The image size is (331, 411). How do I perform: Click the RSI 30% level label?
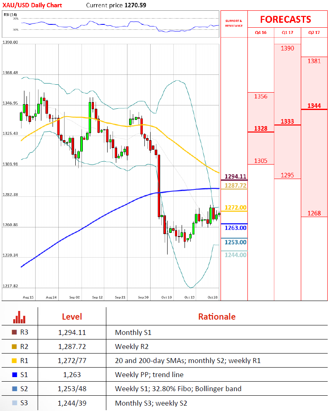click(x=16, y=30)
